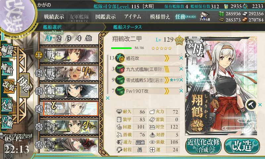Remove 橘花改 with its X mark
The width and height of the screenshot is (265, 159).
click(181, 58)
